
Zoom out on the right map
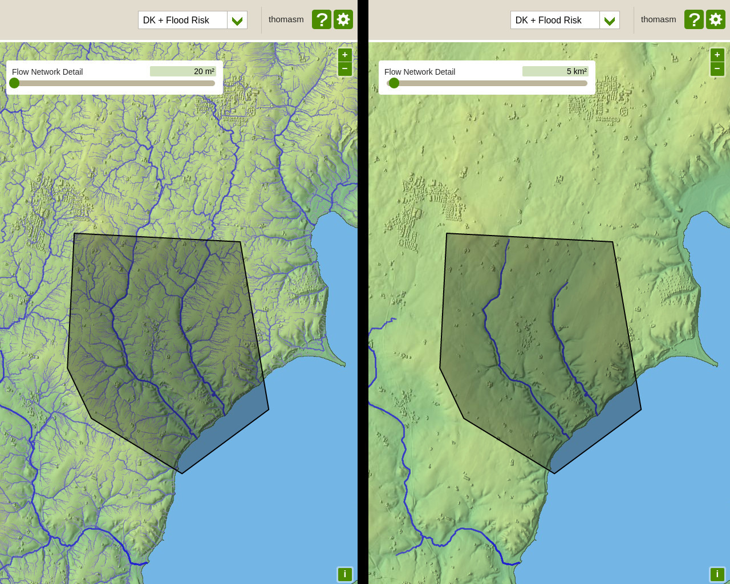(x=717, y=69)
